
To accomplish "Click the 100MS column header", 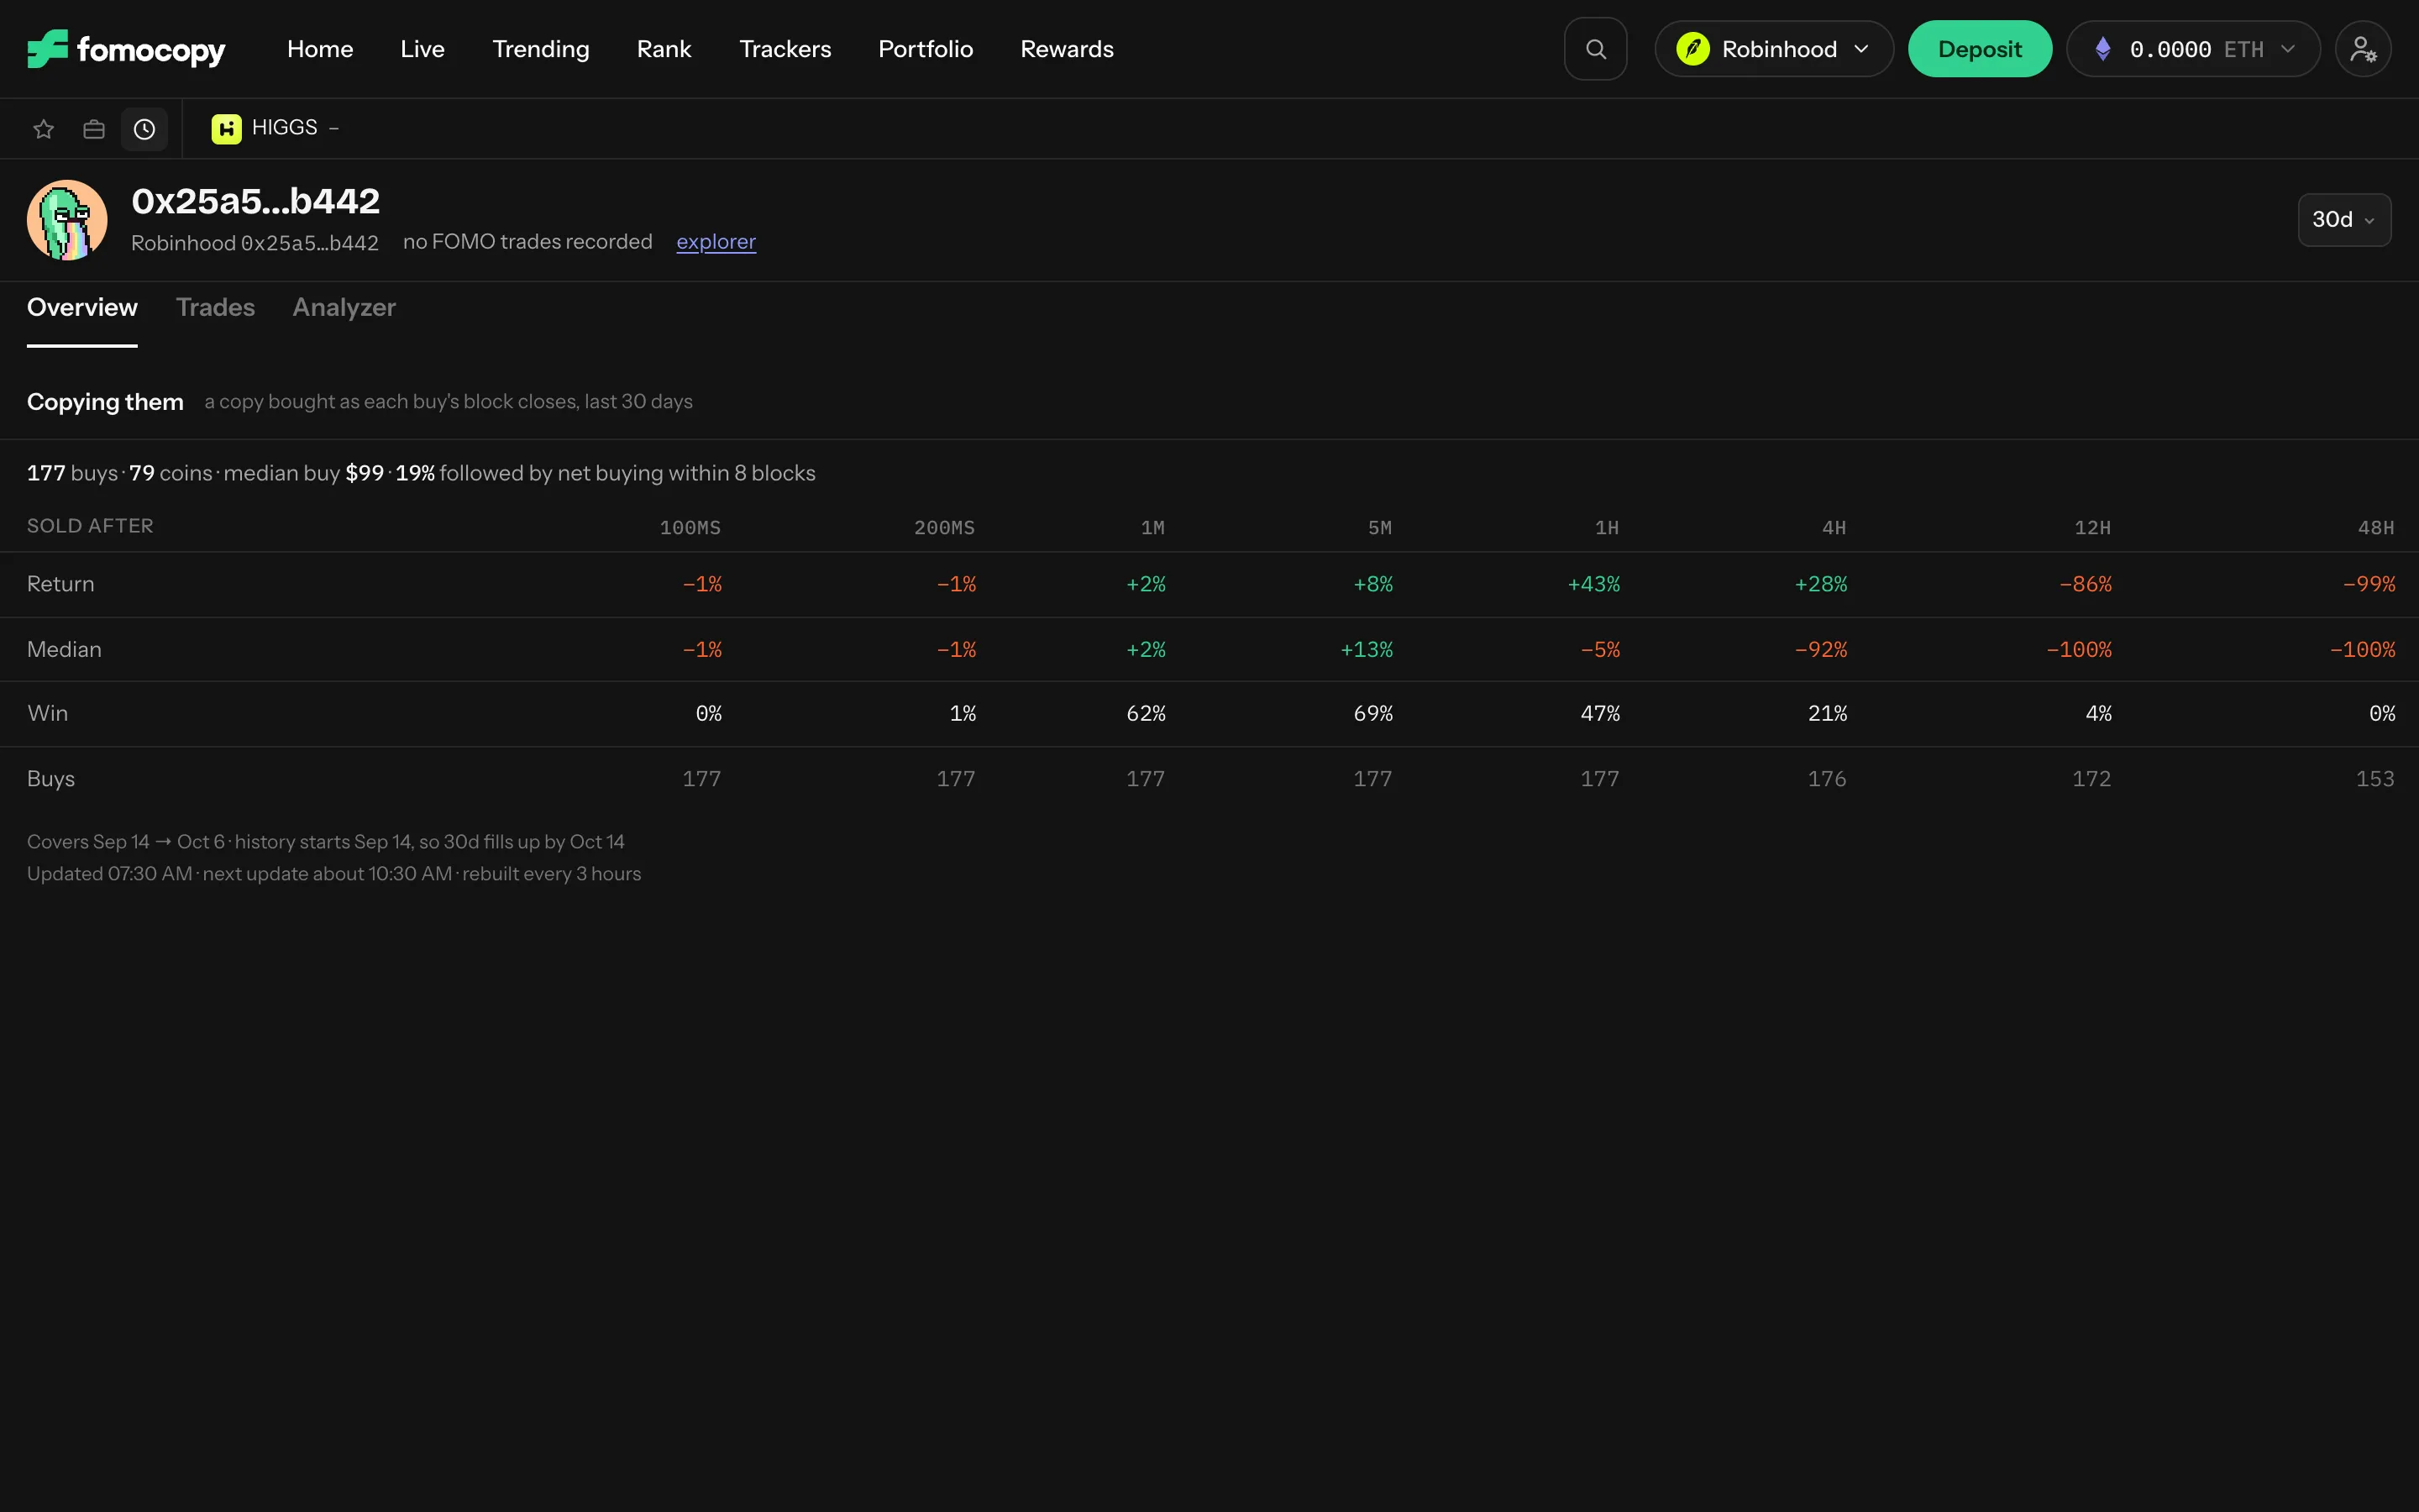I will click(x=690, y=527).
